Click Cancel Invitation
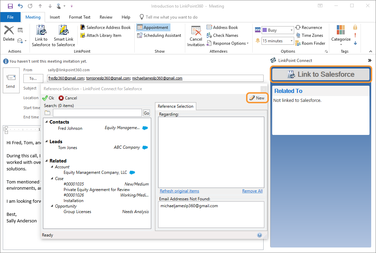376x253 pixels. [196, 36]
